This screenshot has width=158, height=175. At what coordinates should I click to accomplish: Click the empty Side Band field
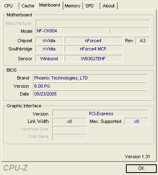(x=70, y=137)
